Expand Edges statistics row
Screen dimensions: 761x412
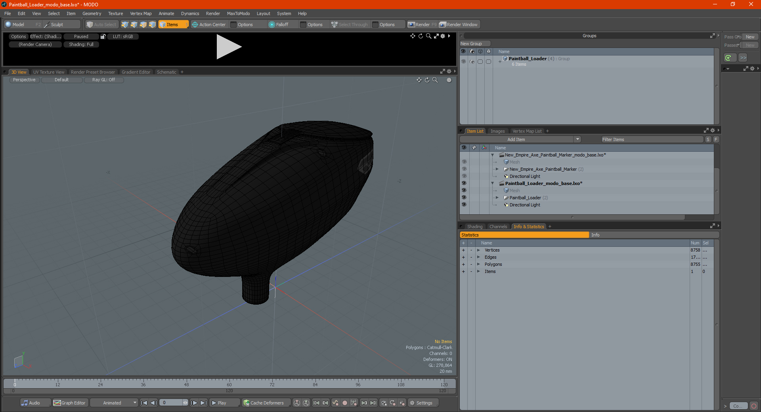tap(478, 257)
